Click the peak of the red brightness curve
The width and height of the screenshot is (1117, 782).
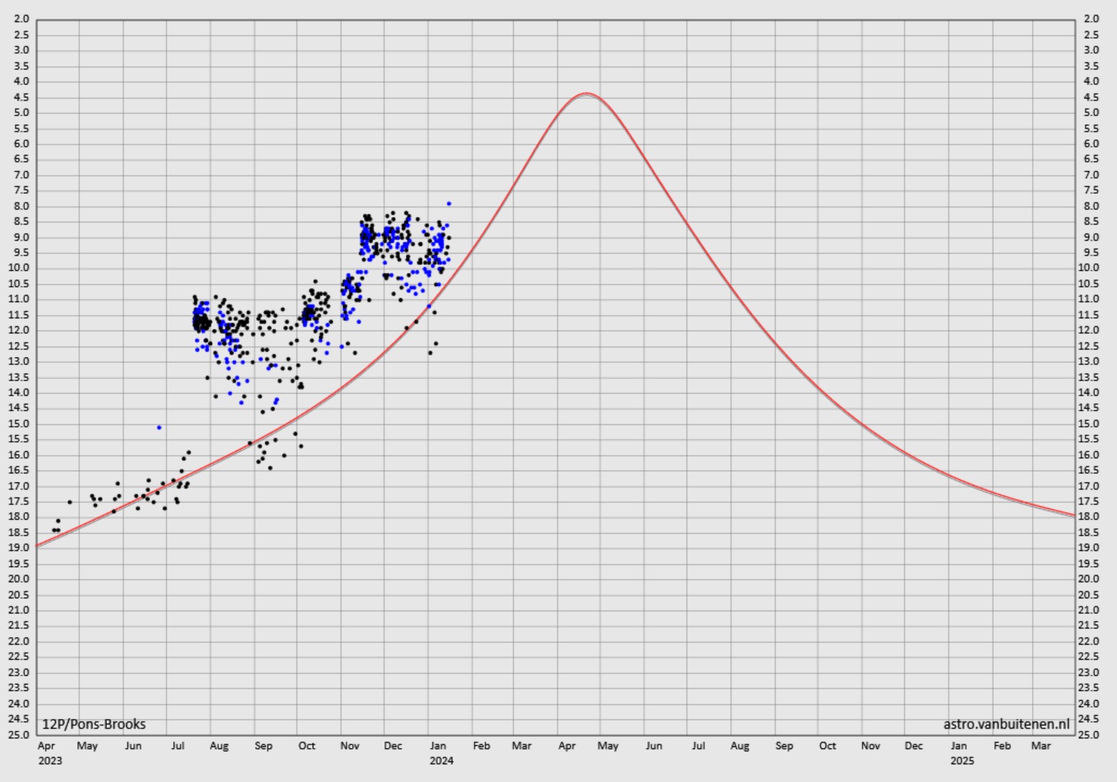(586, 94)
